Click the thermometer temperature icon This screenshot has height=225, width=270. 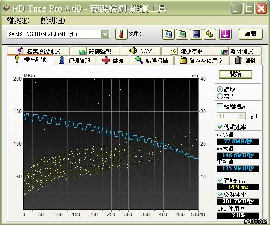[121, 34]
